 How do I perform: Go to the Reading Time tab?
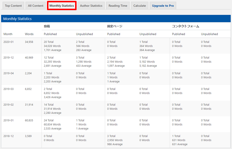(x=118, y=6)
